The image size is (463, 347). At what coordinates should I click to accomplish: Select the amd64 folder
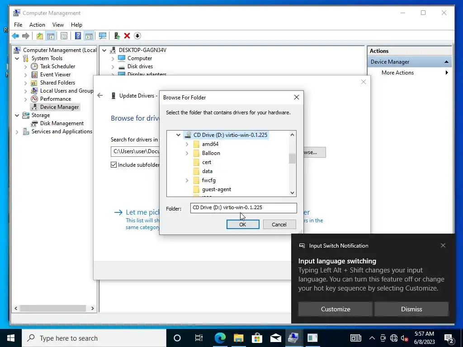210,144
